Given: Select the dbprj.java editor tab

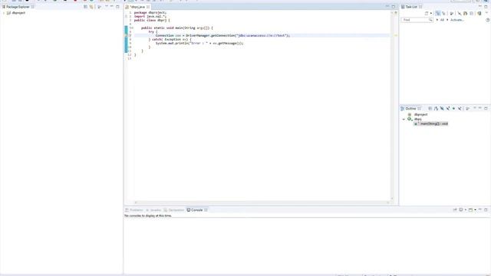Looking at the screenshot, I should pos(137,7).
